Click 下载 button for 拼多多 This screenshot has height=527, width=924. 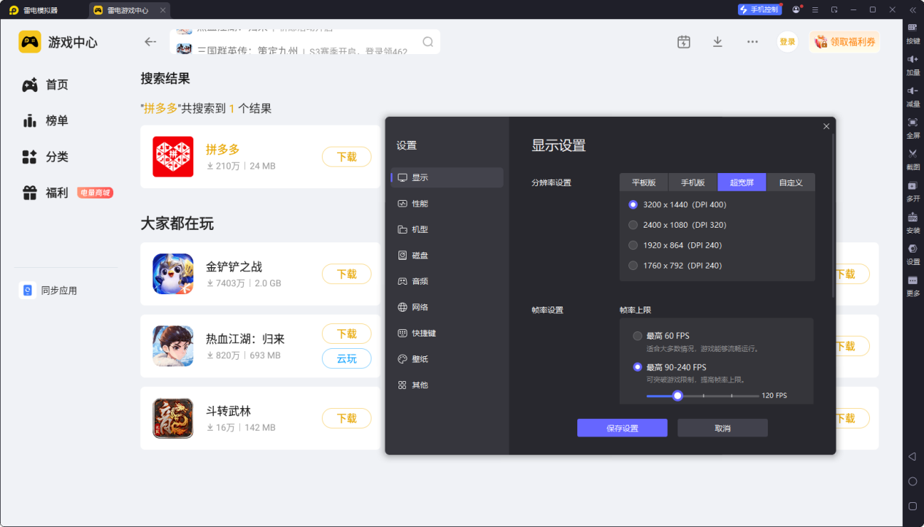tap(347, 157)
